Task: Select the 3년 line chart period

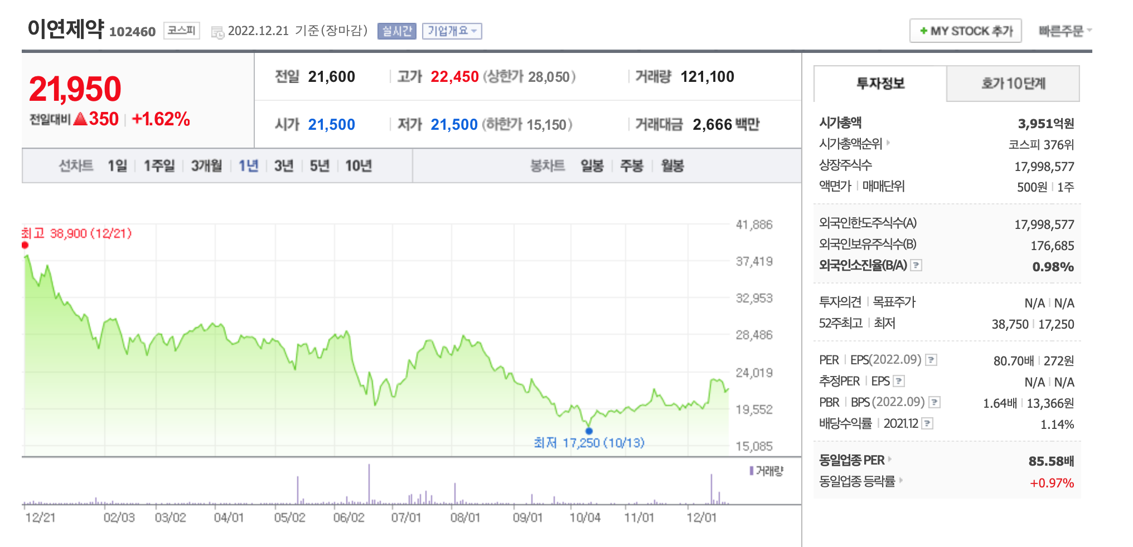Action: (x=283, y=165)
